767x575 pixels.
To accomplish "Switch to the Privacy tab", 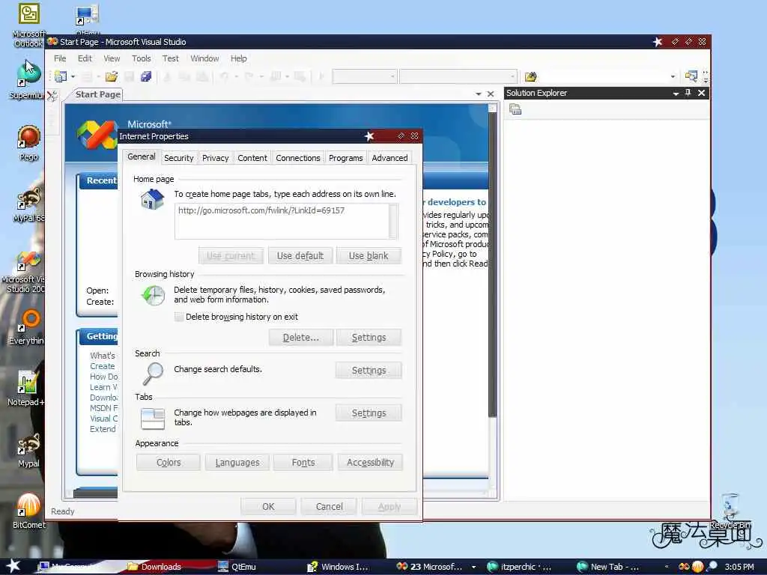I will tap(215, 158).
